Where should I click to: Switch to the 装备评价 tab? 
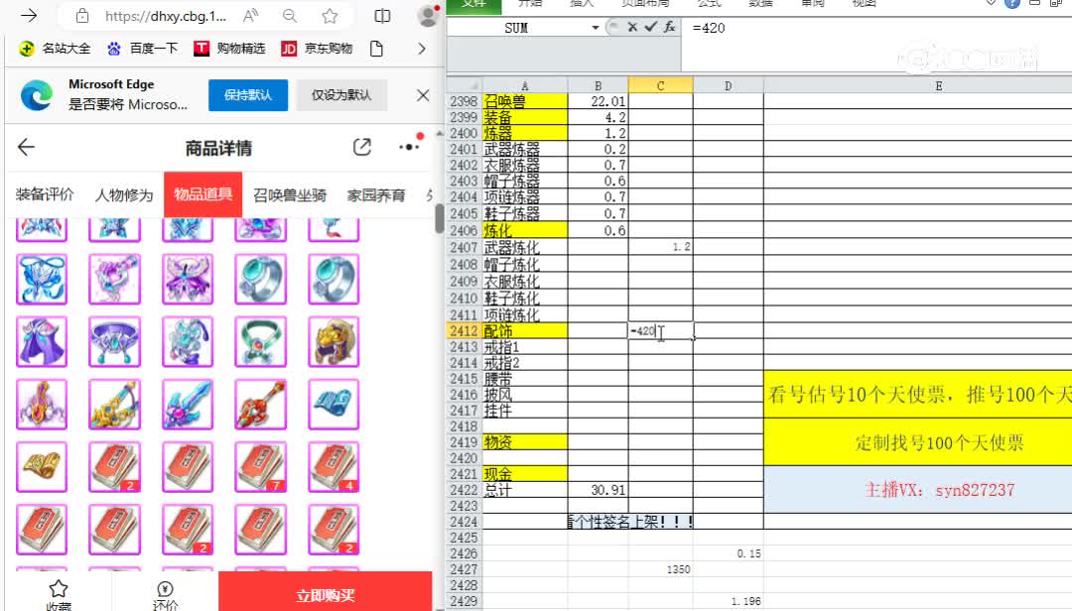pyautogui.click(x=45, y=194)
